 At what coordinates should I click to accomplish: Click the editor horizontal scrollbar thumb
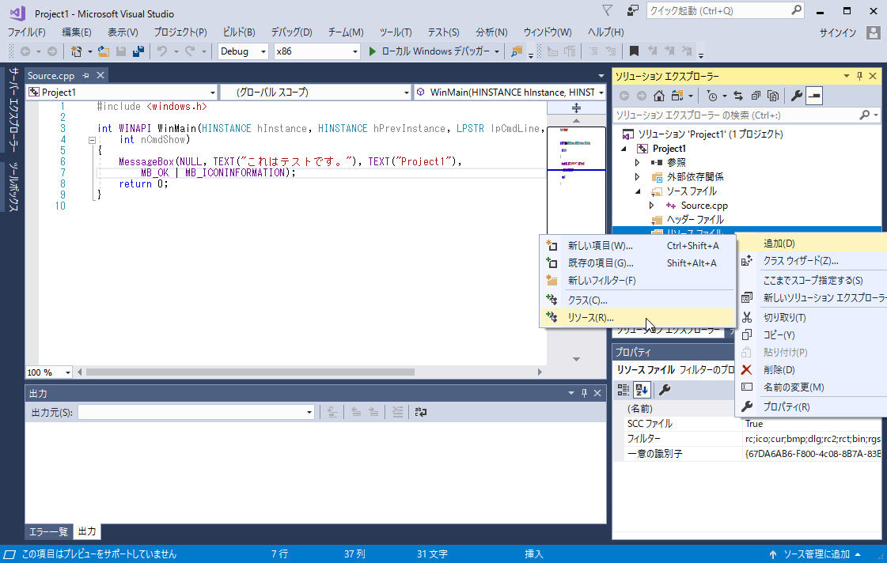[250, 372]
